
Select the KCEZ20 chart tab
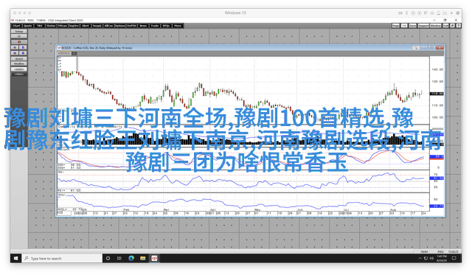coord(64,53)
